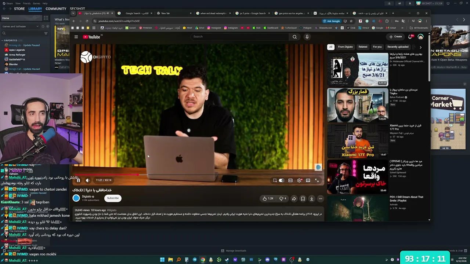Go back in Chrome browser

tap(73, 21)
